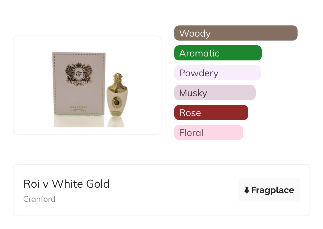Open the Cranford brand link below the title
Screen dimensions: 323x229
[39, 199]
